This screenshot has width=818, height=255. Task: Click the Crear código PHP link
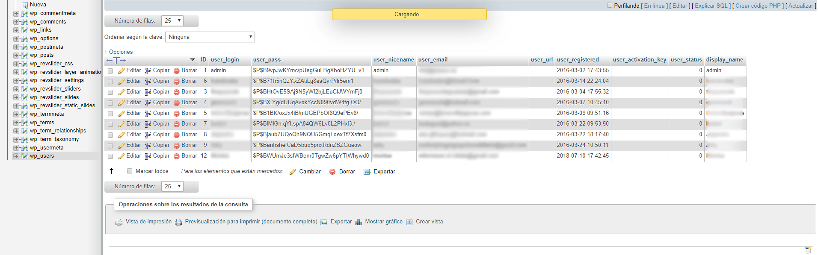pos(758,6)
